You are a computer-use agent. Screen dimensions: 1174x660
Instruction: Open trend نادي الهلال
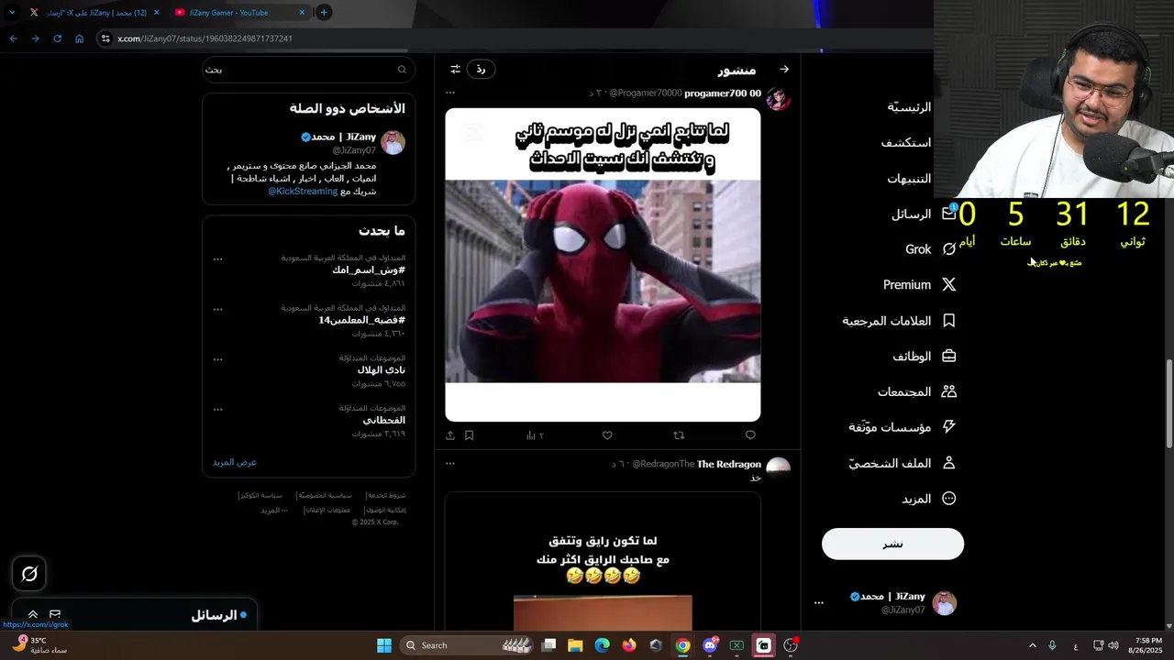[381, 370]
